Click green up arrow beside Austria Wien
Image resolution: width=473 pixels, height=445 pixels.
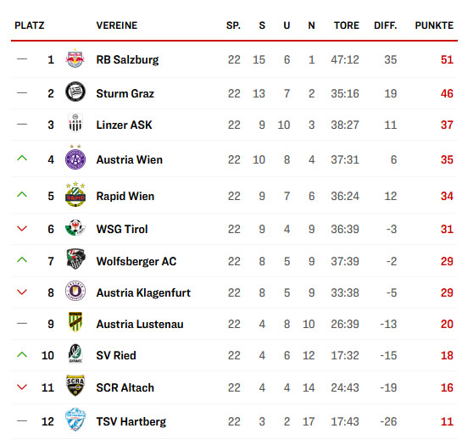coord(22,158)
